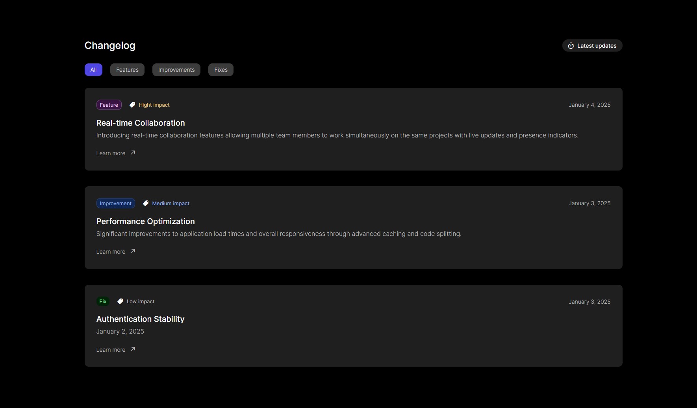Switch to the Fixes filter
Viewport: 697px width, 408px height.
221,70
